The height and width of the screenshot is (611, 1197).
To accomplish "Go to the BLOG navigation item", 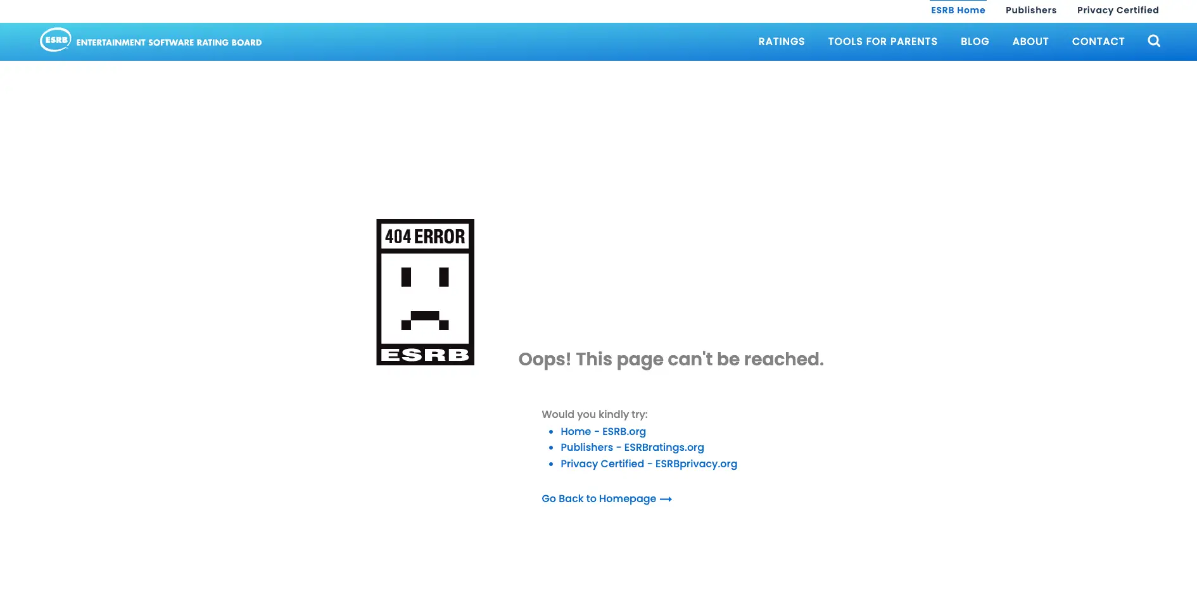I will 974,42.
